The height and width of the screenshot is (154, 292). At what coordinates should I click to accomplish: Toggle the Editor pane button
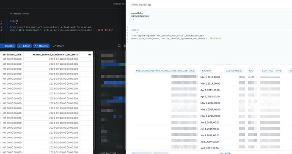[25, 46]
